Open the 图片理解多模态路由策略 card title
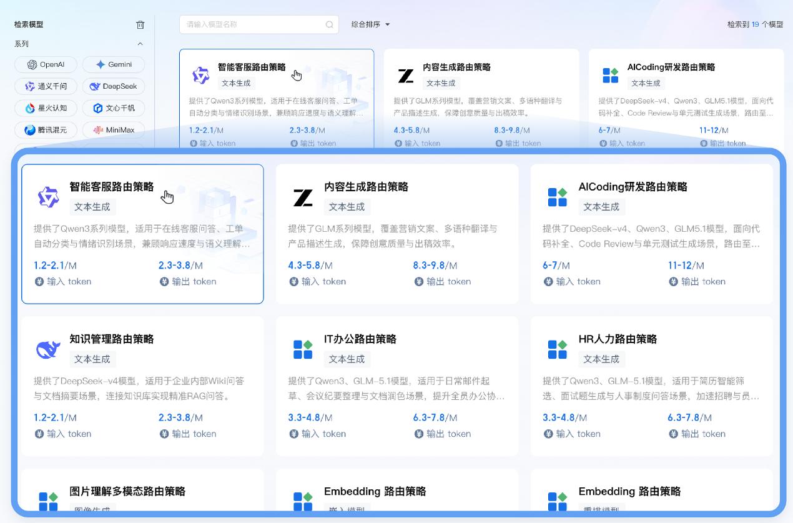This screenshot has height=523, width=793. (x=127, y=492)
